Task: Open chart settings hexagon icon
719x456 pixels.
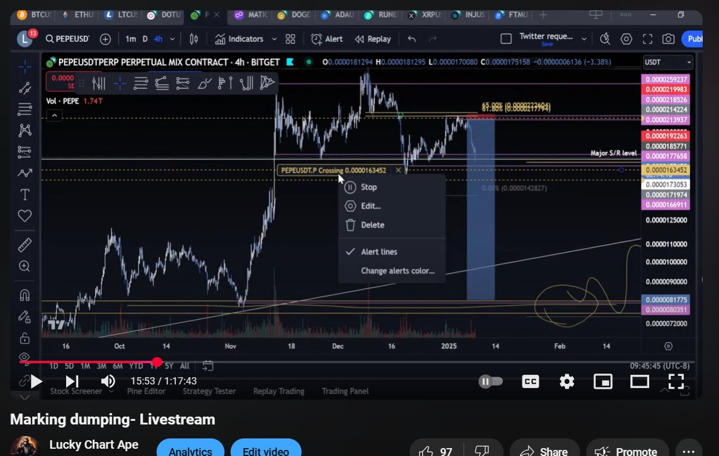Action: point(626,39)
